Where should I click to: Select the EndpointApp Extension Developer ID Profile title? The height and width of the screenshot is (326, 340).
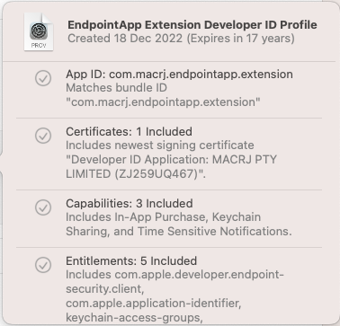[192, 25]
